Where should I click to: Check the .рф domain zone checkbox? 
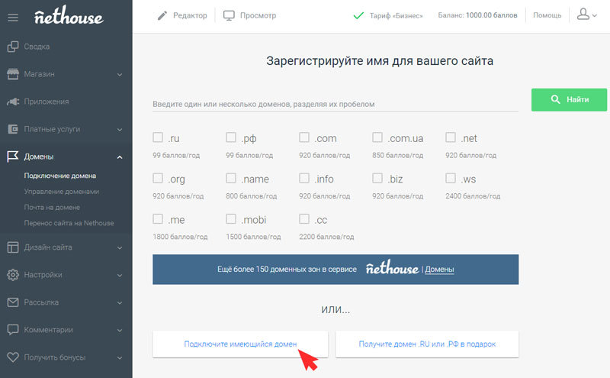[x=231, y=137]
